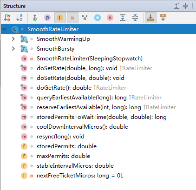Toggle Sort by Visibility

pyautogui.click(x=7, y=18)
